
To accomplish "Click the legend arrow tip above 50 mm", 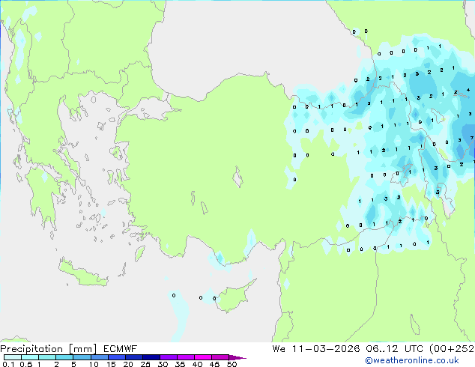I will [237, 357].
